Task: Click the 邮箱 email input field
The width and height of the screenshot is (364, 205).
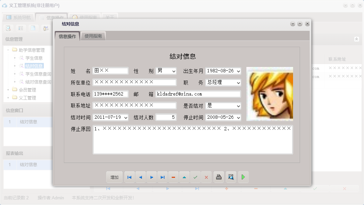Action: (198, 94)
